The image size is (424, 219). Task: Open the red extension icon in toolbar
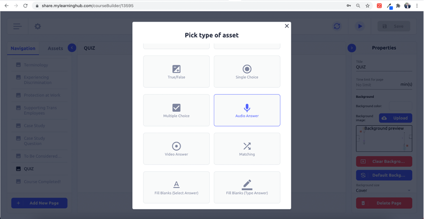click(x=379, y=6)
